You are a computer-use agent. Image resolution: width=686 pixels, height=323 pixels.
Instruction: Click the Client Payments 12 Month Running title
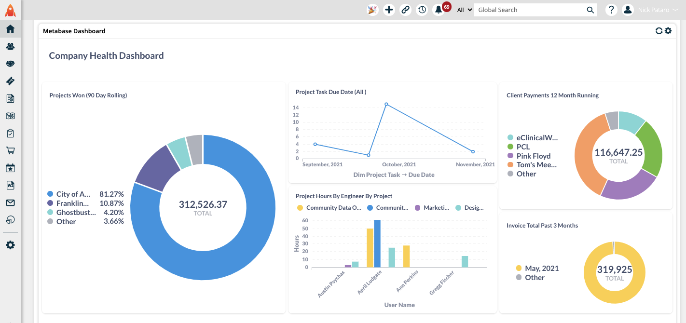point(552,95)
